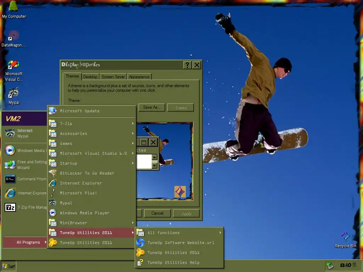Screen dimensions: 363x272
Task: Open the Recycle Bin on the desktop
Action: (x=345, y=239)
